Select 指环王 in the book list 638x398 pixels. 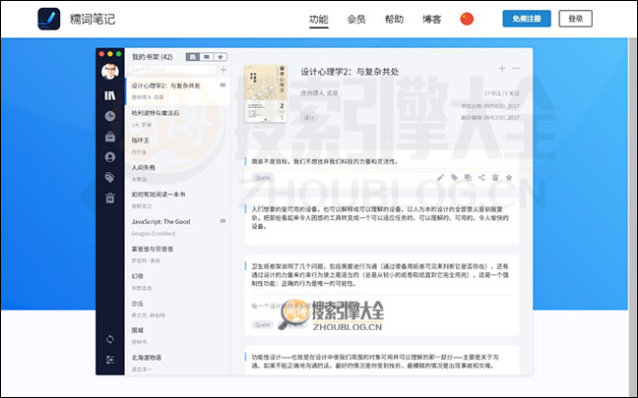click(178, 145)
